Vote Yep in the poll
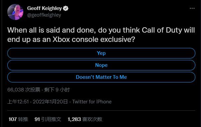 (101, 53)
